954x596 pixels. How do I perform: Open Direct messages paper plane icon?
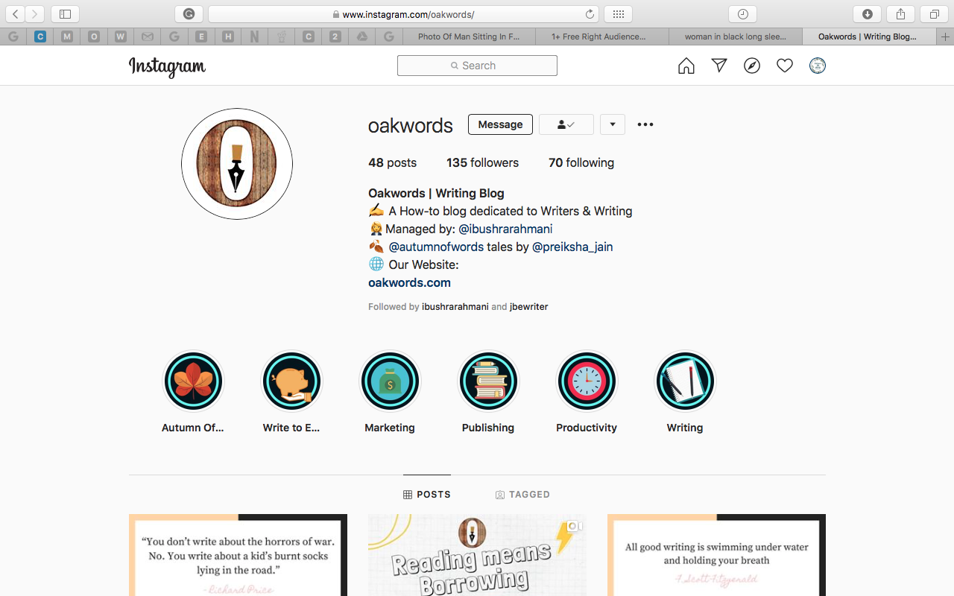click(719, 66)
